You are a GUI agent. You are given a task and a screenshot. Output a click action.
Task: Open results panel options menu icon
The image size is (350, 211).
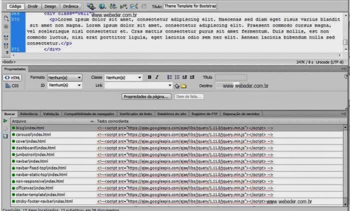click(344, 114)
